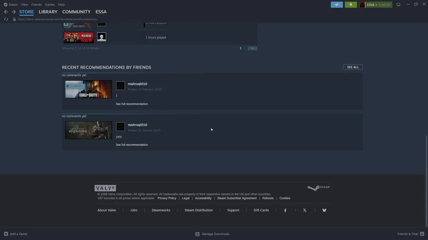The height and width of the screenshot is (240, 428).
Task: Open the Help menu
Action: [62, 5]
